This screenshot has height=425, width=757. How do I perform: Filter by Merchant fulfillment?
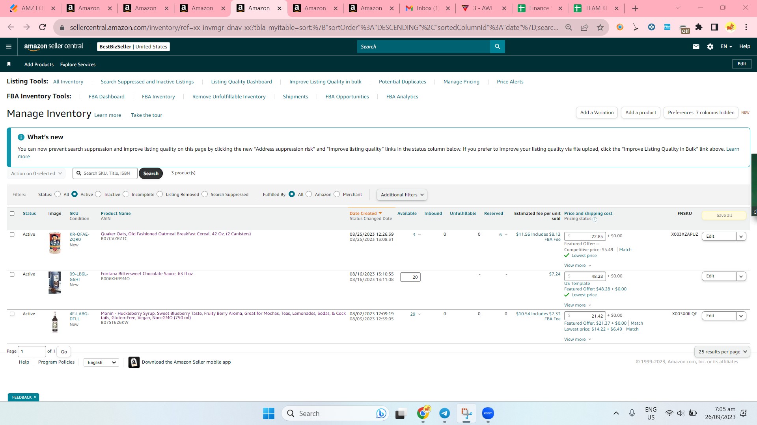pyautogui.click(x=337, y=194)
